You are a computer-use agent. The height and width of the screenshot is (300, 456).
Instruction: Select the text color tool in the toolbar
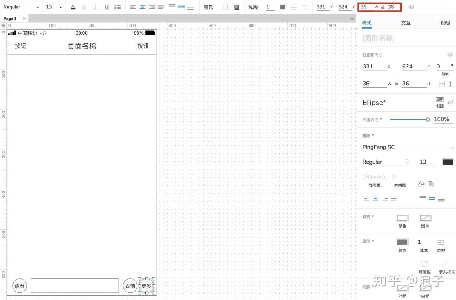73,7
